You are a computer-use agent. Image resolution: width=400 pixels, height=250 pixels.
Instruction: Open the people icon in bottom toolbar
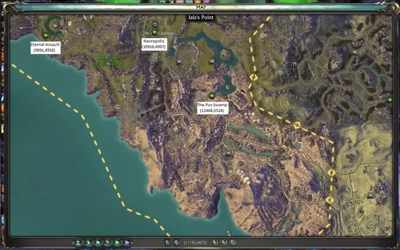pos(78,243)
